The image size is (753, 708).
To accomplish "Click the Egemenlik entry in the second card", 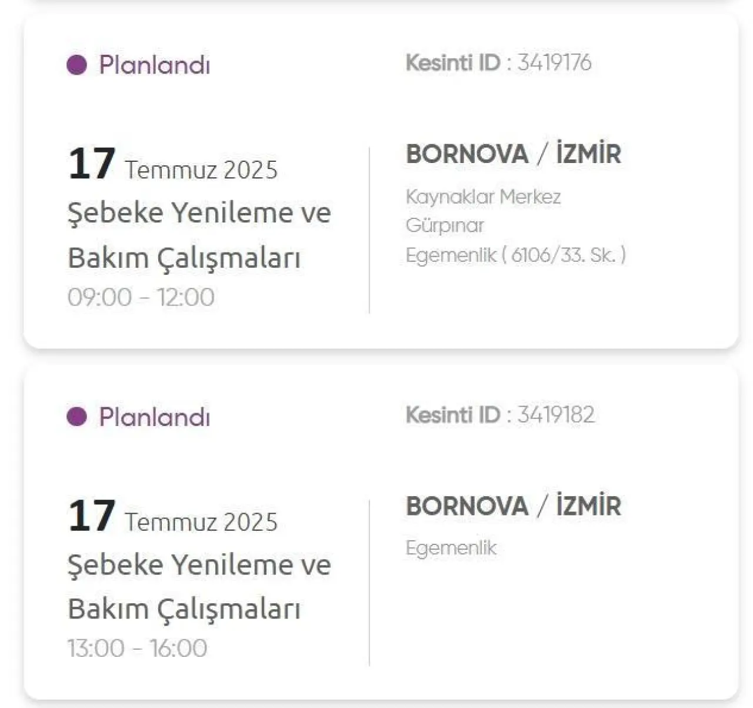I will (x=451, y=548).
